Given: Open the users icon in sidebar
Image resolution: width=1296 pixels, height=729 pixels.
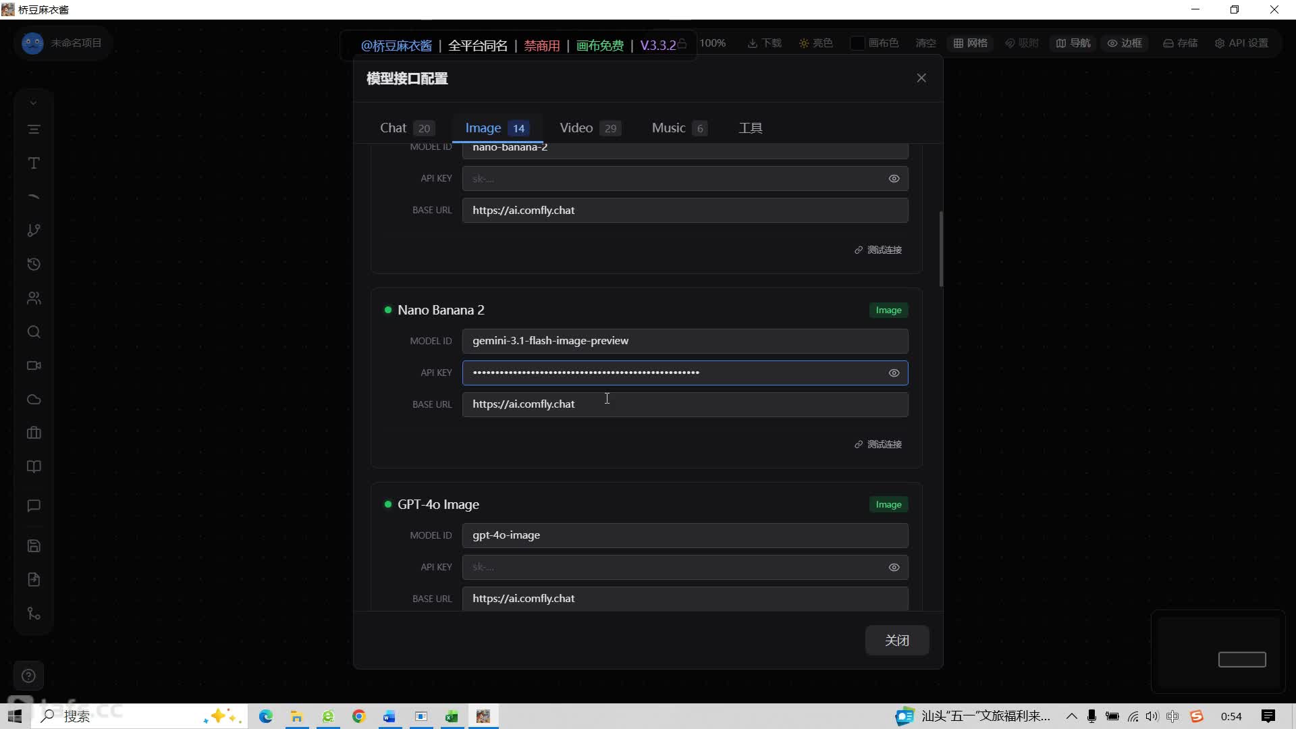Looking at the screenshot, I should point(34,298).
